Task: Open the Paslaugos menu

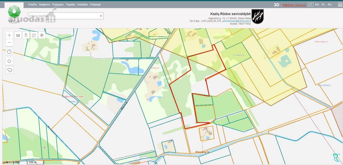Action: point(58,5)
